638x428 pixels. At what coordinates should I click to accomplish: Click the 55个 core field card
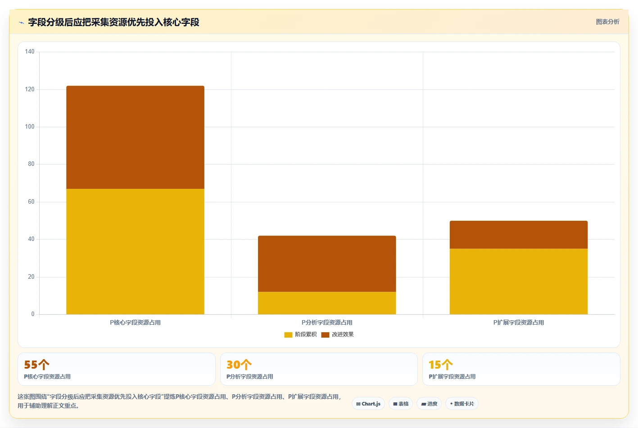(117, 369)
